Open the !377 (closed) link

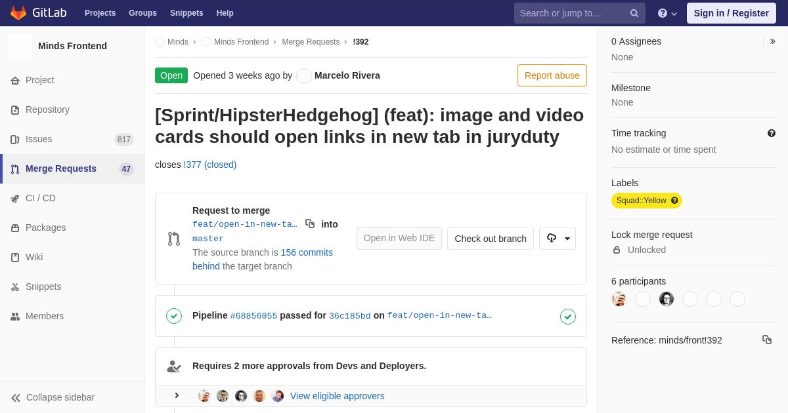click(210, 165)
